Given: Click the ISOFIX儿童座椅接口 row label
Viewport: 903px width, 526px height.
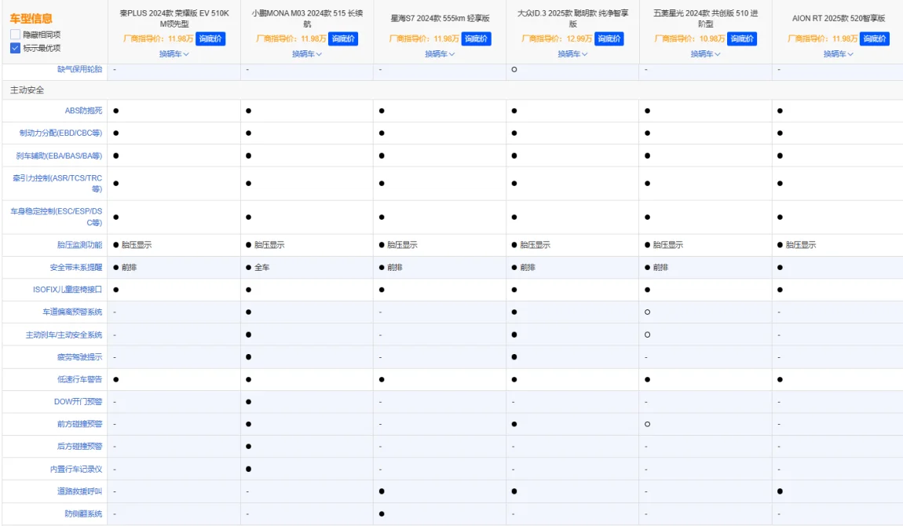Looking at the screenshot, I should (x=68, y=290).
